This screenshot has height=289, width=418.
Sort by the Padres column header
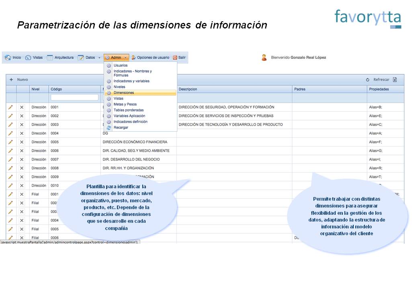(330, 89)
